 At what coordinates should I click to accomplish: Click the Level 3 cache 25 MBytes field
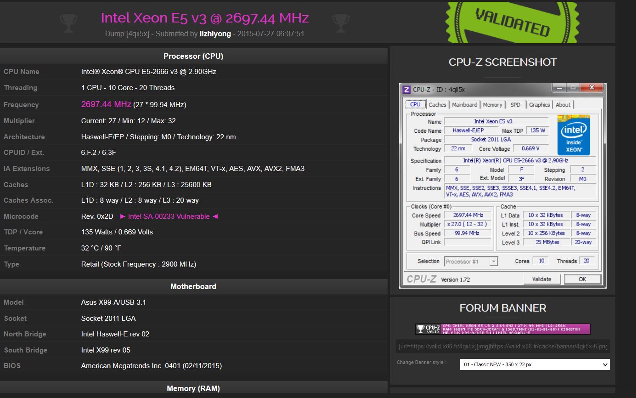[x=546, y=242]
